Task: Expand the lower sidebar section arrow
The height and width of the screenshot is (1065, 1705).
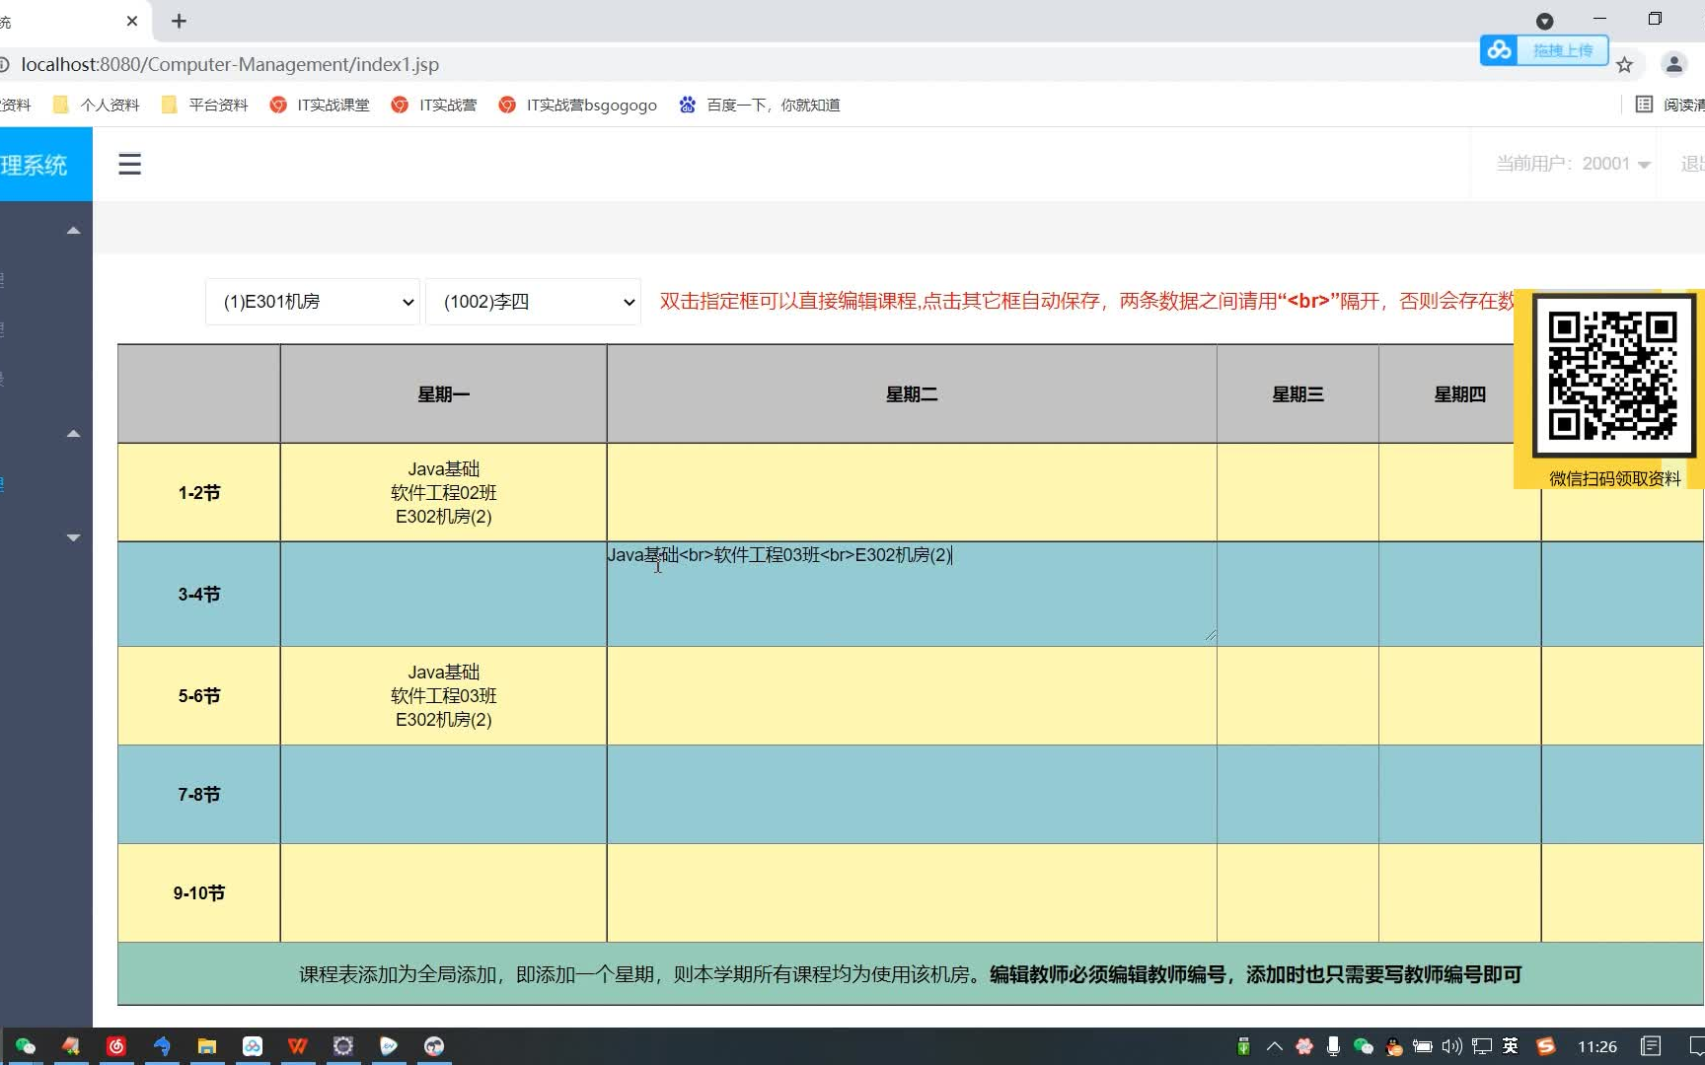Action: (73, 537)
